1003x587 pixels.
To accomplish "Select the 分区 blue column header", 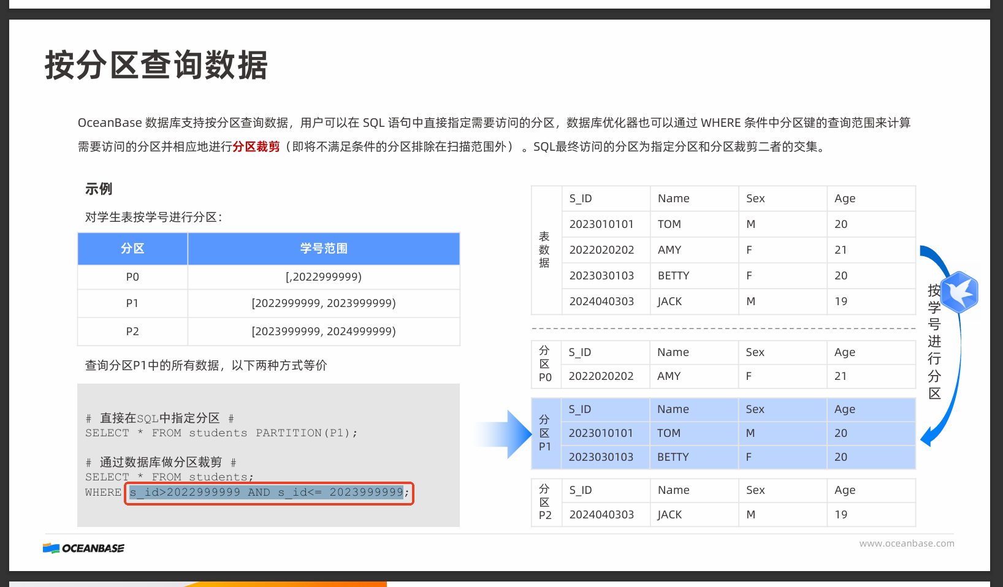I will coord(132,249).
